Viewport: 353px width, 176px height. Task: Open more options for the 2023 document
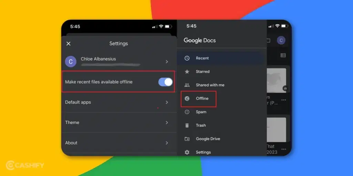(x=284, y=149)
